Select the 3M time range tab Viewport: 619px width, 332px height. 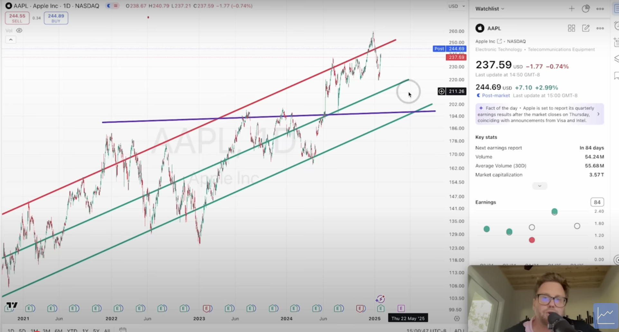46,330
